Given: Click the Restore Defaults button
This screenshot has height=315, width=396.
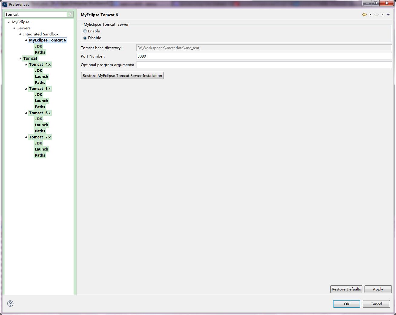Looking at the screenshot, I should click(346, 289).
